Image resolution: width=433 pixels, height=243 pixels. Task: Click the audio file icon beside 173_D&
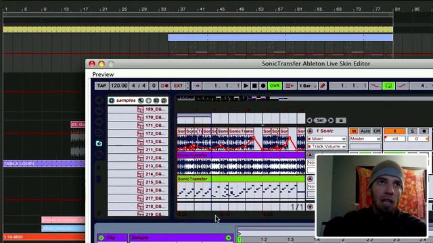point(140,142)
